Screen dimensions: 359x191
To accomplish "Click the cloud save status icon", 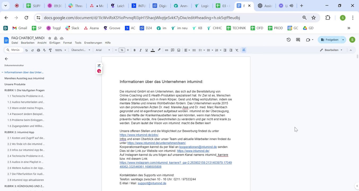I will (x=62, y=38).
